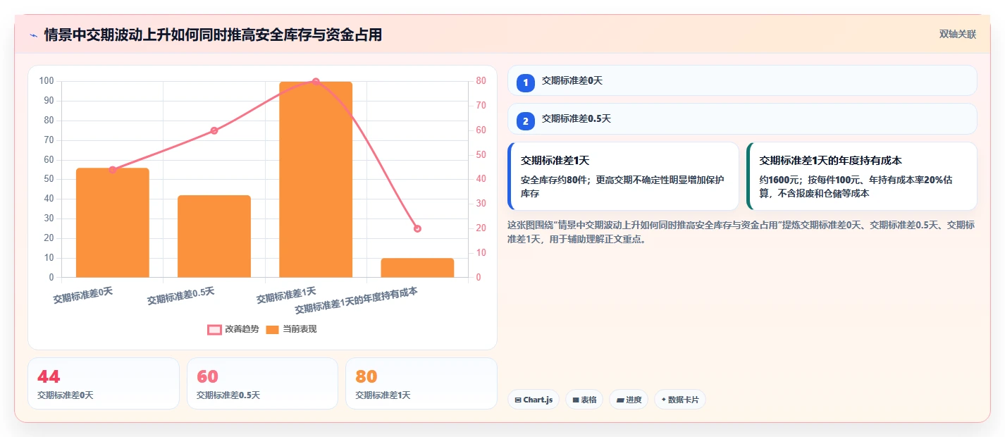
Task: Click the chart title text in header
Action: (x=213, y=35)
